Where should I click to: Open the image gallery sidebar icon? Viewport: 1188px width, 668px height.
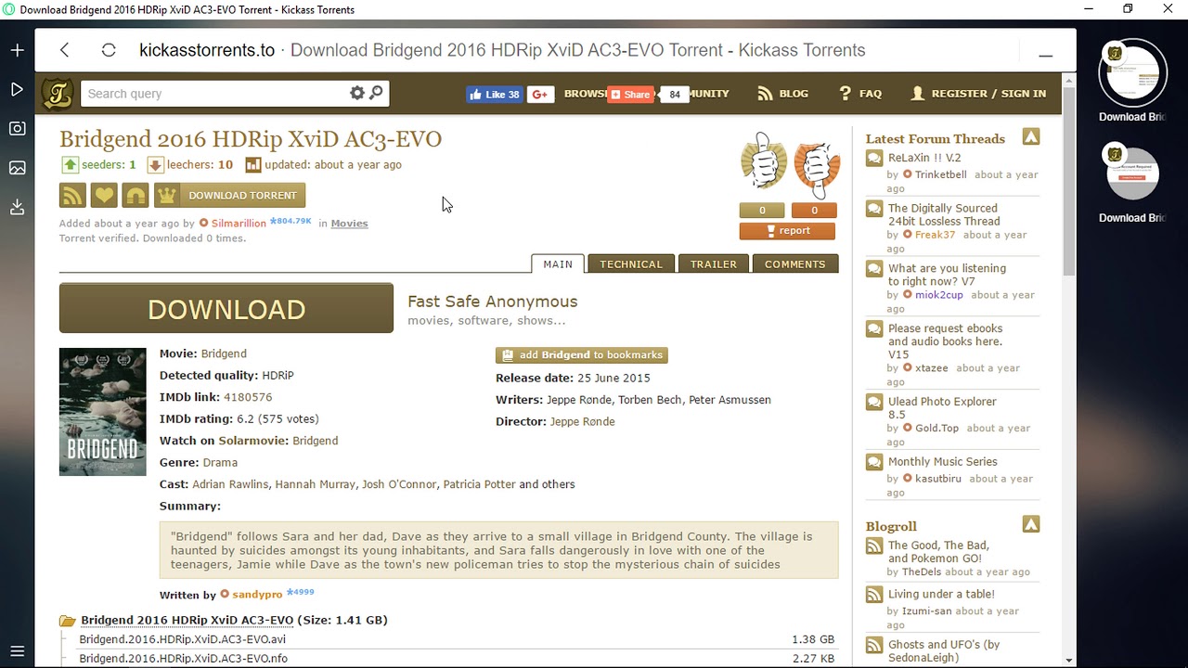pyautogui.click(x=17, y=168)
